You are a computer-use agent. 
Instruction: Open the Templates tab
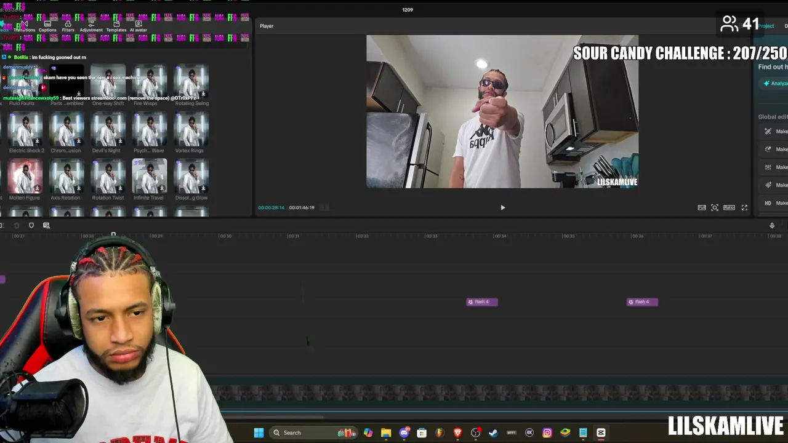[116, 26]
